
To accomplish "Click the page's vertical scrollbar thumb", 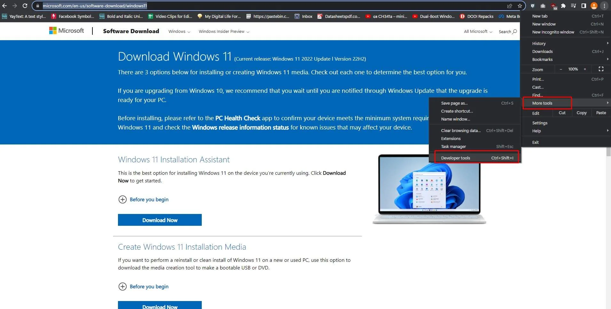I will coord(608,152).
